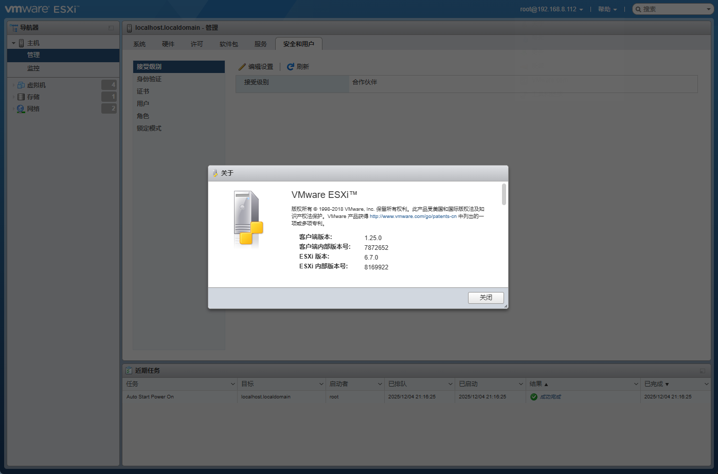Switch to the 系统 tab
718x474 pixels.
[x=139, y=44]
